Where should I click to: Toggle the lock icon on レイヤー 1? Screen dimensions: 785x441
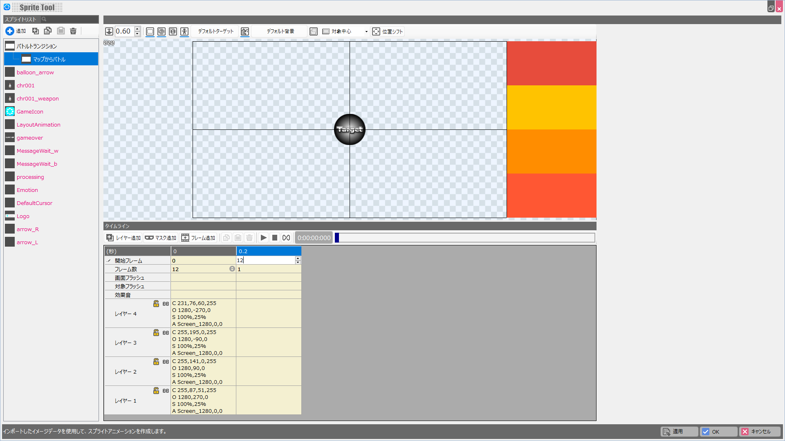pos(156,390)
